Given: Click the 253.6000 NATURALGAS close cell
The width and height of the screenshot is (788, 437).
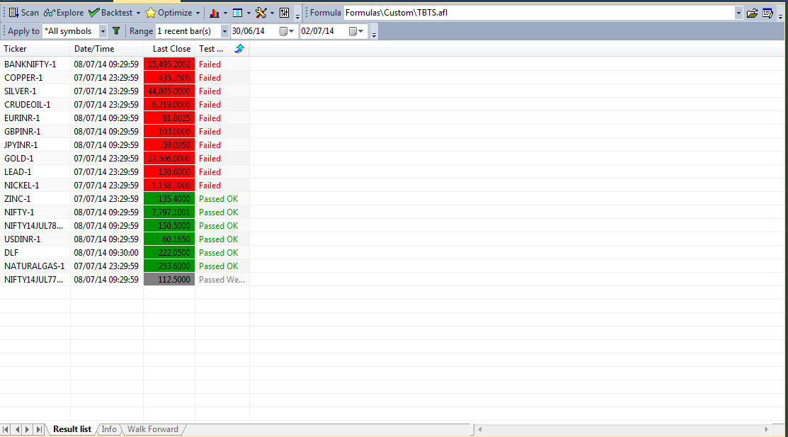Looking at the screenshot, I should pyautogui.click(x=169, y=266).
